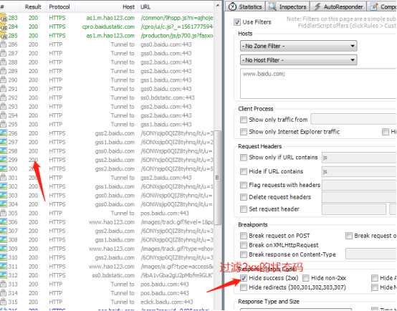Click the Show only traffic from process dropdown
The height and width of the screenshot is (311, 397).
pyautogui.click(x=354, y=119)
